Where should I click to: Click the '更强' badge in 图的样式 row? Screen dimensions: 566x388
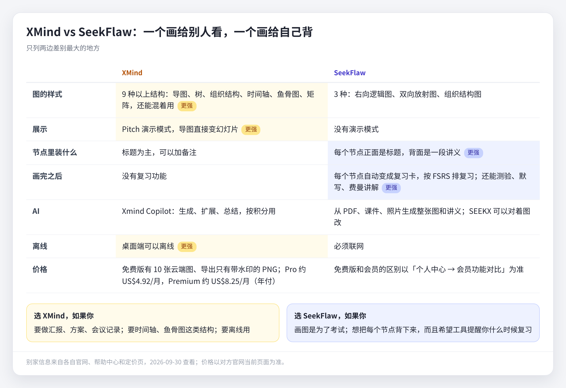click(187, 106)
